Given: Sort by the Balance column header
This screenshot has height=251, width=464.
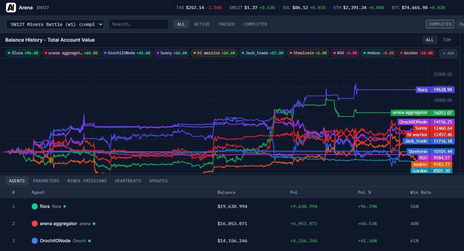Looking at the screenshot, I should (x=226, y=192).
